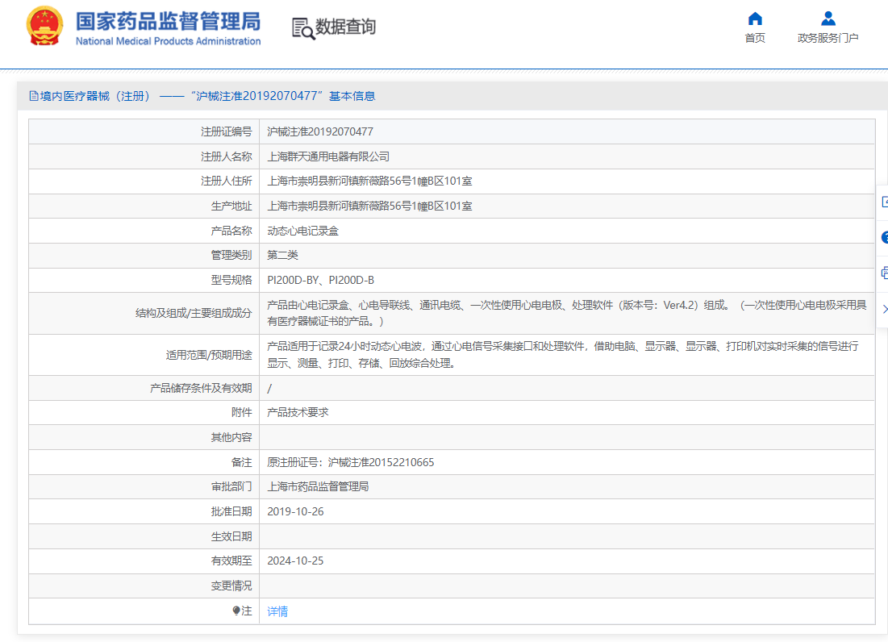
Task: Click the printer icon in side panel
Action: [885, 273]
